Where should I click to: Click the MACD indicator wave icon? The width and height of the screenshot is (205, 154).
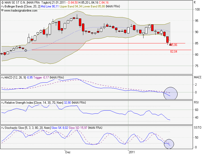(3, 77)
